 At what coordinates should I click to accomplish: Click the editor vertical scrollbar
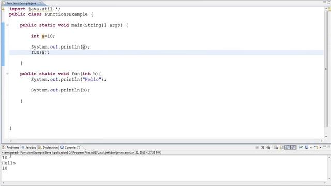[326, 69]
